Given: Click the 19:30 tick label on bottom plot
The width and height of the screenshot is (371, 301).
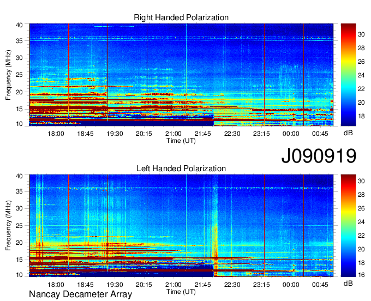Looking at the screenshot, I should [115, 285].
